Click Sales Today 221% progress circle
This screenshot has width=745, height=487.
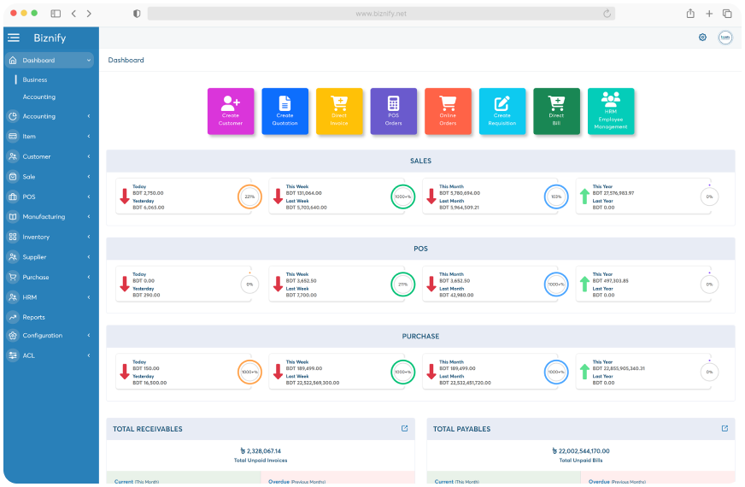[249, 197]
